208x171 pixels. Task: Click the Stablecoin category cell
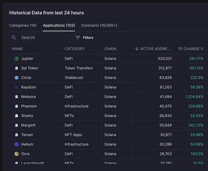[x=74, y=78]
